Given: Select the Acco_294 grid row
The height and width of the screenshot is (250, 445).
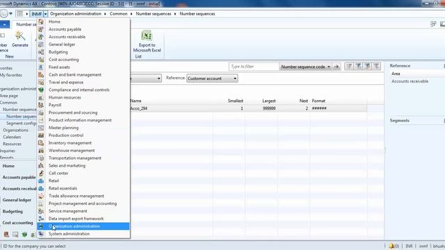Looking at the screenshot, I should point(248,108).
